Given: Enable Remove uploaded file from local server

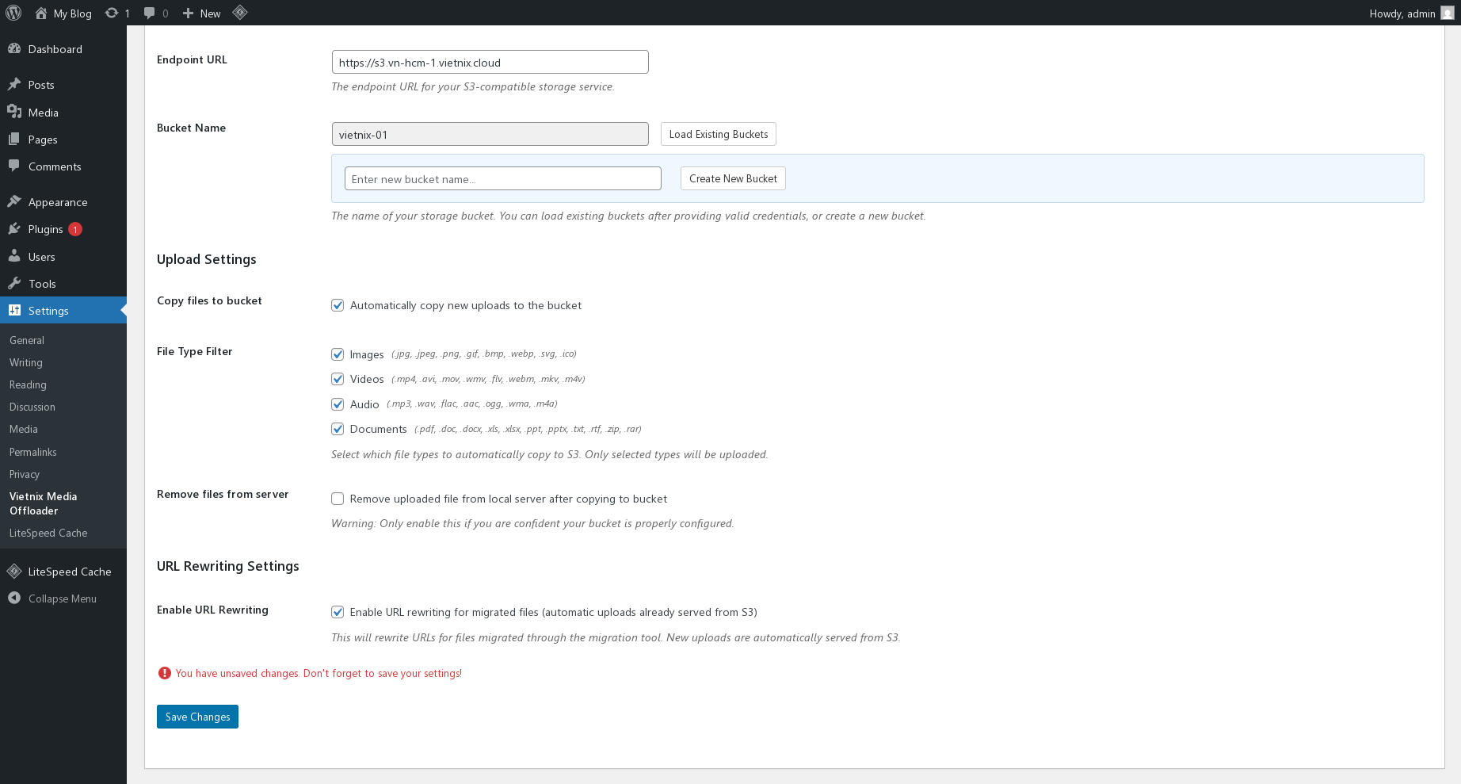Looking at the screenshot, I should pos(338,499).
